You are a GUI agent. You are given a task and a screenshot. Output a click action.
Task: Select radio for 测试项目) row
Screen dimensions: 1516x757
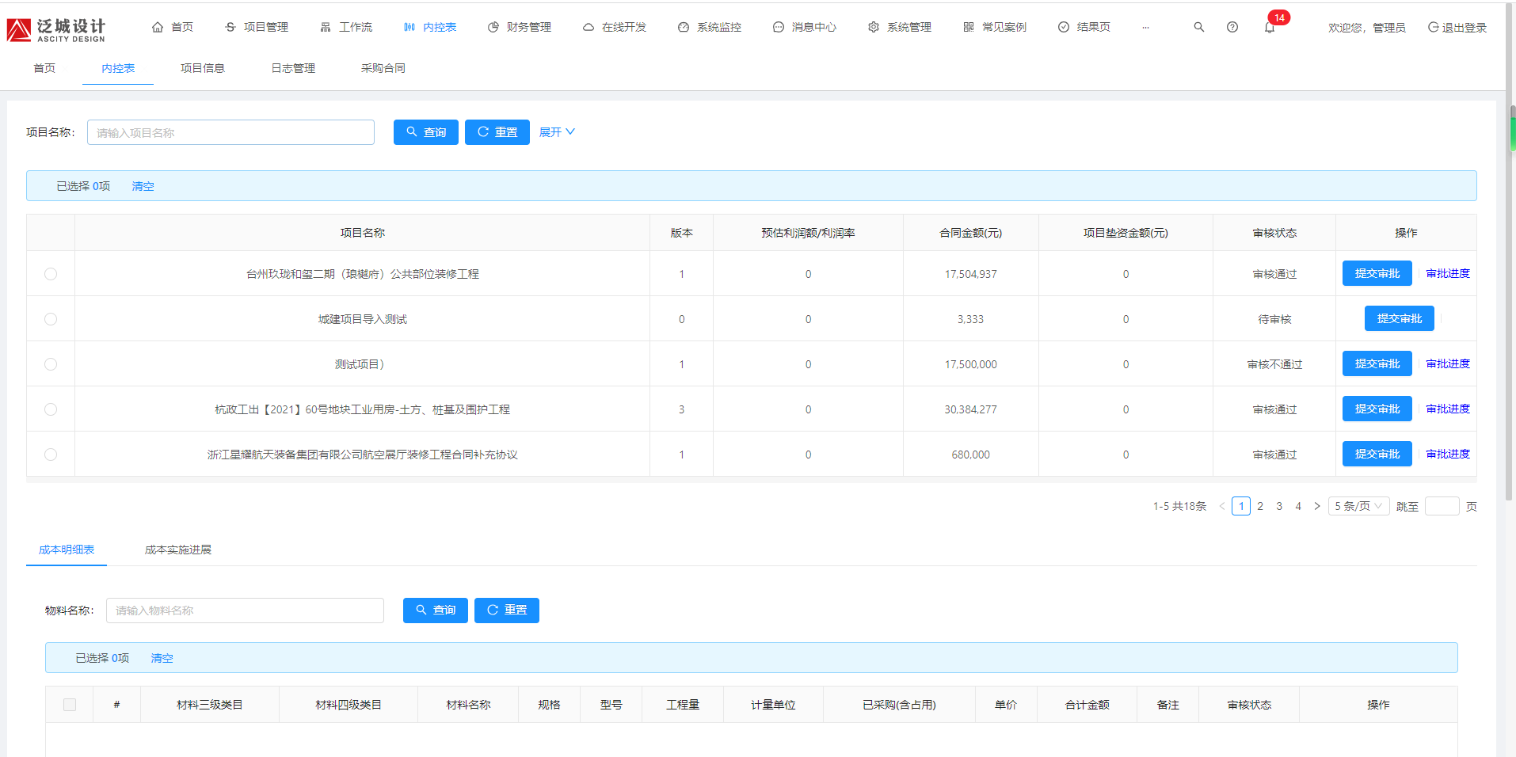pyautogui.click(x=51, y=364)
